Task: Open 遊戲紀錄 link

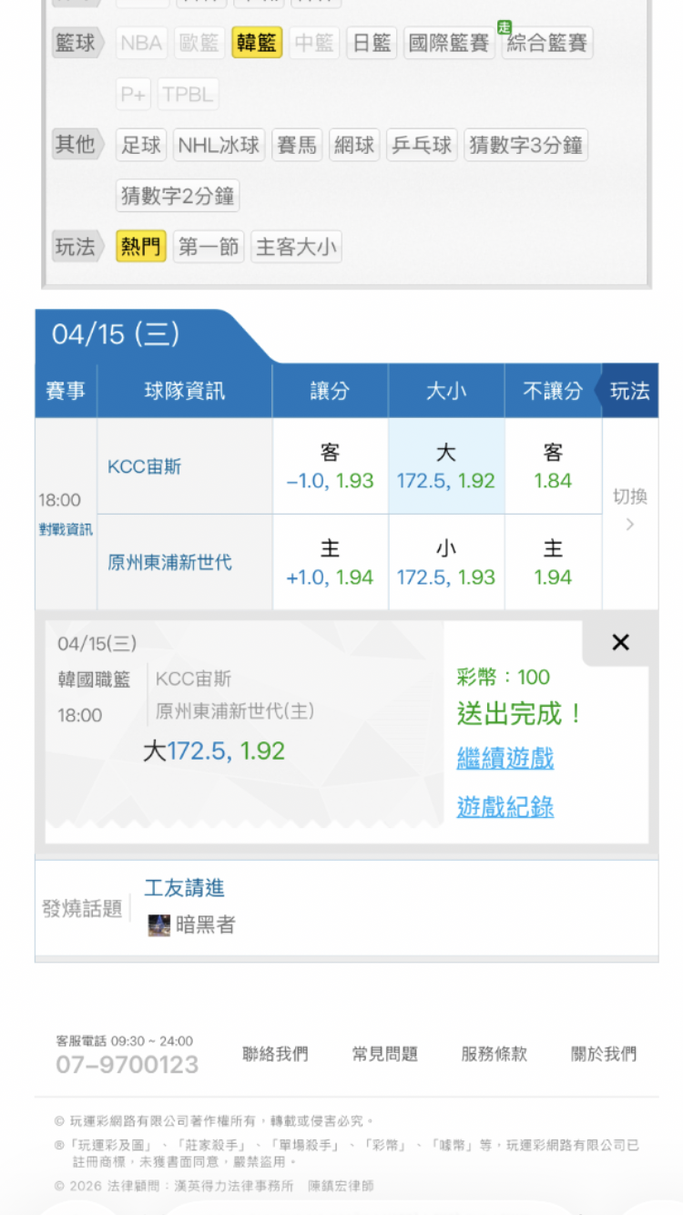Action: (x=505, y=807)
